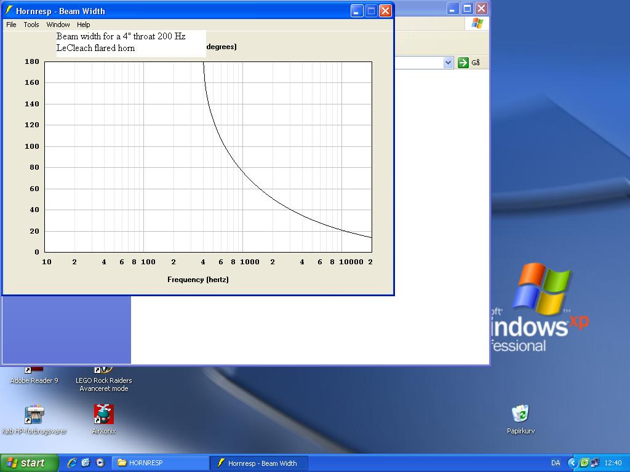Viewport: 630px width, 472px height.
Task: Select the Køb HP-forbrugsvarer printer icon
Action: coord(34,419)
